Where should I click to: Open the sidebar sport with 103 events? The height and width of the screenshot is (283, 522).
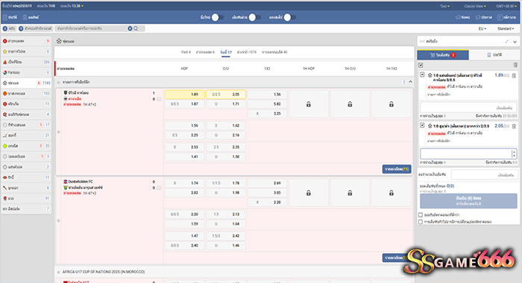26,93
